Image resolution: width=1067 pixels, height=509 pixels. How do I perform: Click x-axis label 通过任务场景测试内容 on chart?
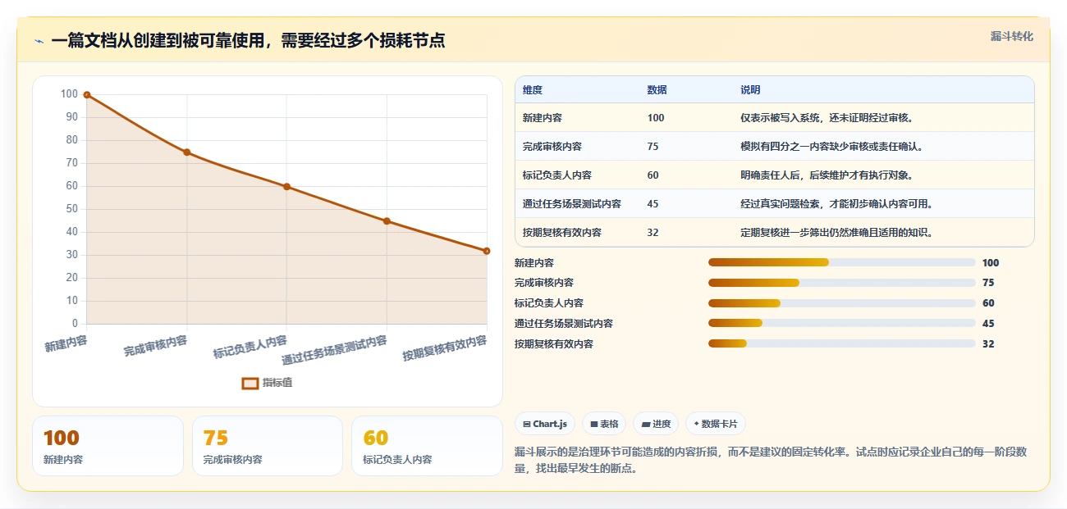click(334, 350)
